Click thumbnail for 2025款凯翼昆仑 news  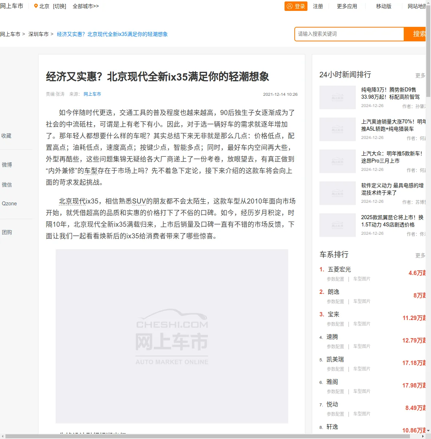pyautogui.click(x=338, y=225)
